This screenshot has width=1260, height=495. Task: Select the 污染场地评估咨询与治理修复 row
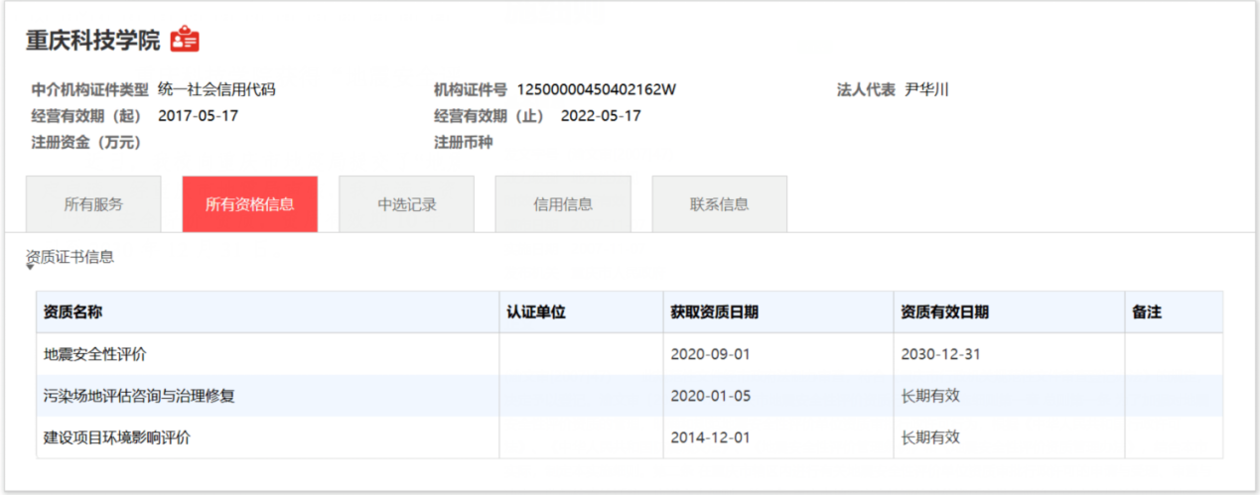(x=630, y=396)
